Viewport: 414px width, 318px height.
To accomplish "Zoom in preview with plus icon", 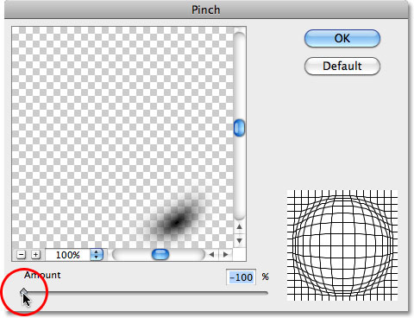I will coord(35,255).
